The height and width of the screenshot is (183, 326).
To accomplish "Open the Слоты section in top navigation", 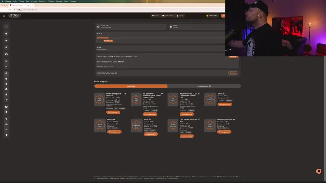I will [156, 16].
